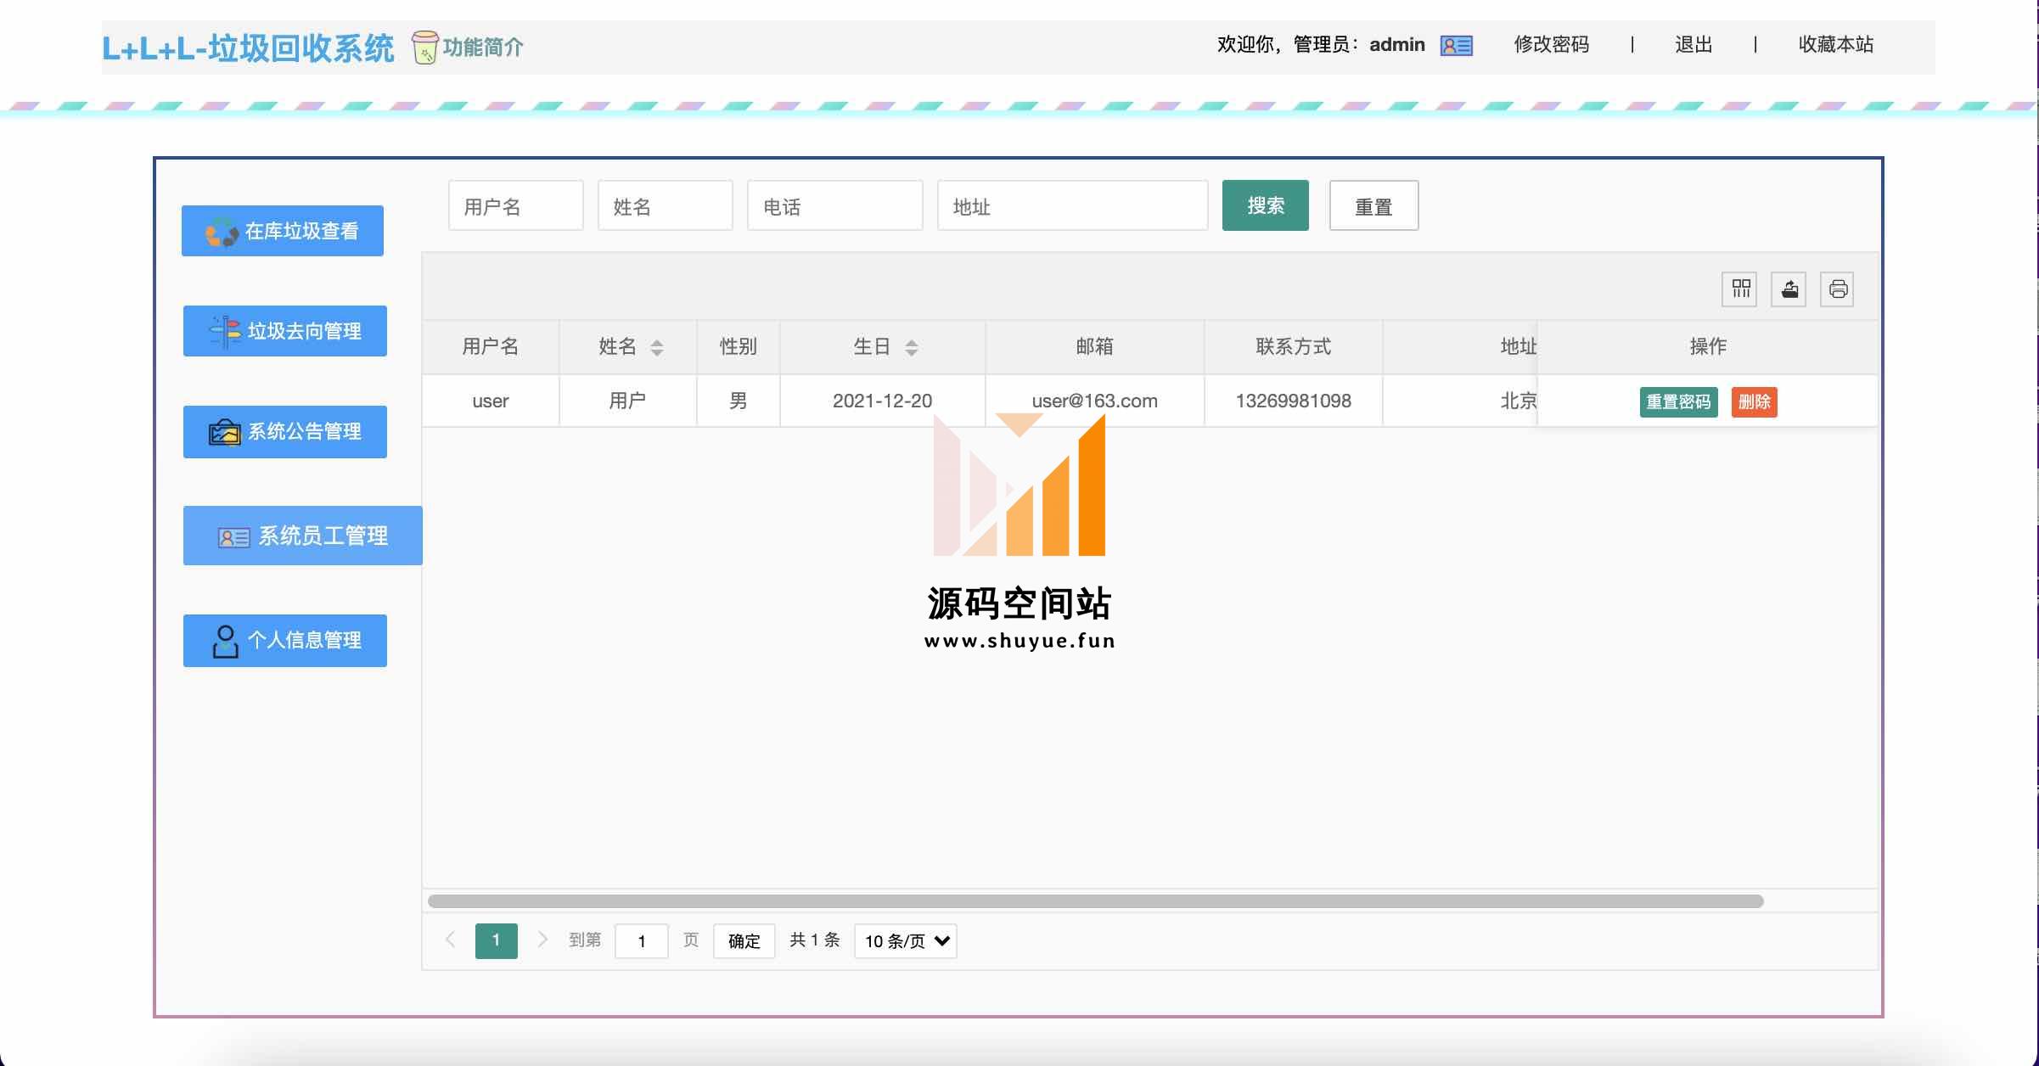Click the L+L+L-垃圾回收系统 title
The image size is (2039, 1066).
pos(248,48)
